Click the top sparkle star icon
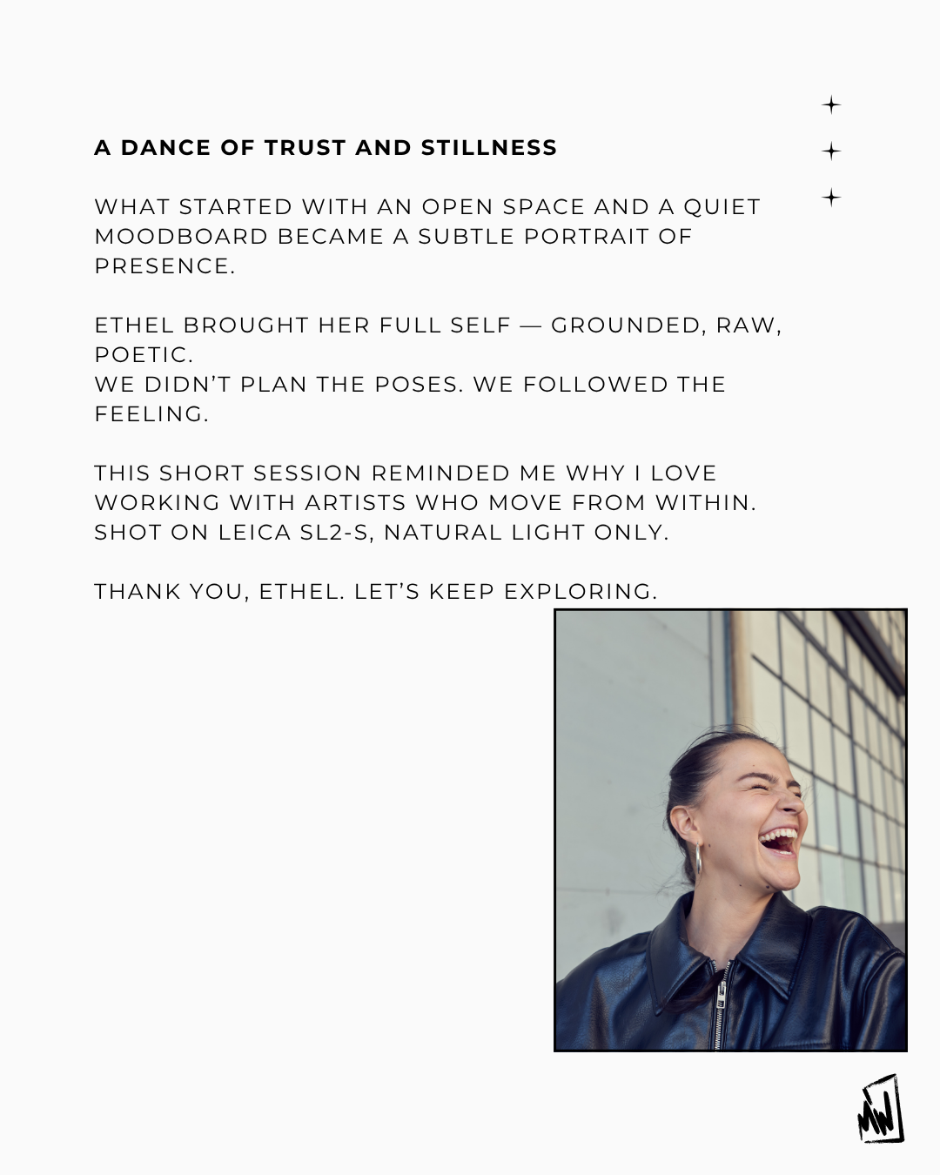940x1175 pixels. (831, 105)
